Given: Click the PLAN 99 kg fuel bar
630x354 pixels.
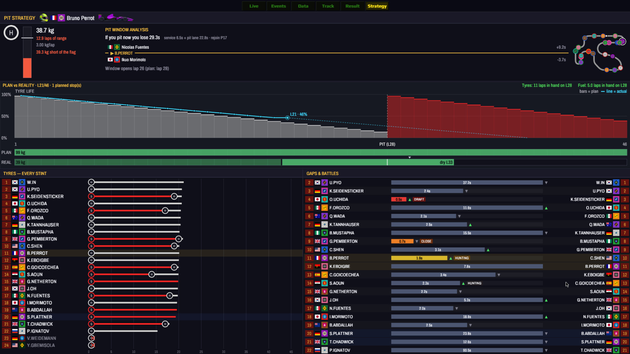Looking at the screenshot, I should point(321,152).
